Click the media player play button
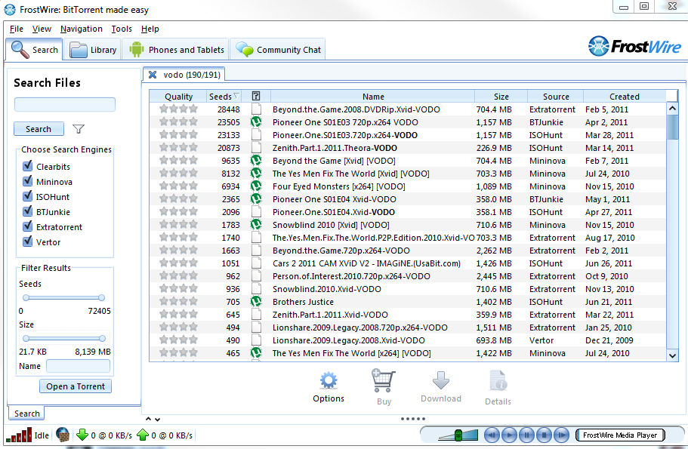688x449 pixels. point(509,435)
